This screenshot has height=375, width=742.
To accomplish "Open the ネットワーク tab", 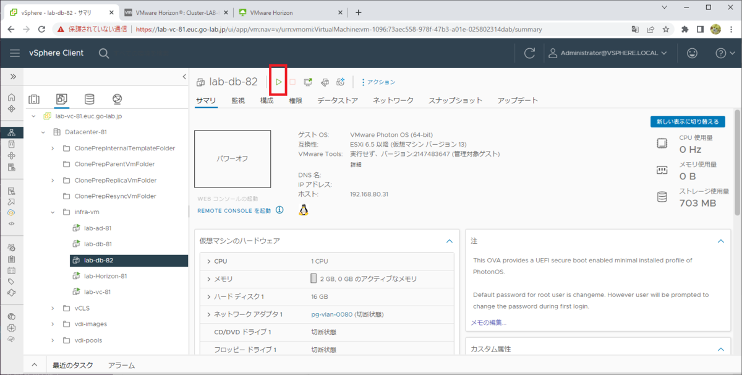I will point(393,100).
